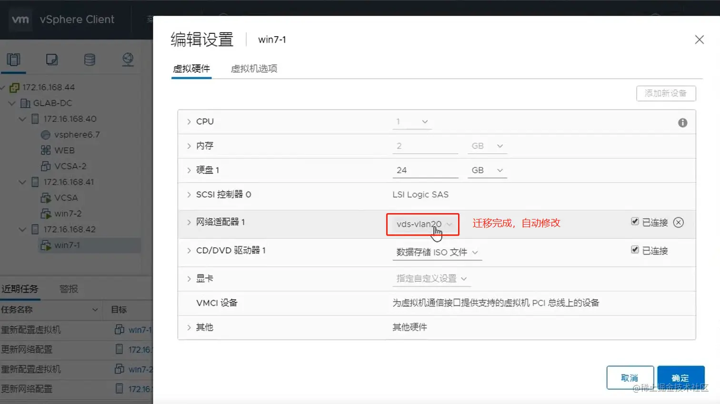Click 其他硬件 value text
Screen dimensions: 720x404
(x=410, y=327)
